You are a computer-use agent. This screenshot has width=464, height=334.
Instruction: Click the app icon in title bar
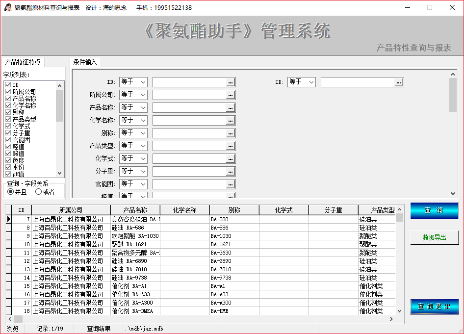pos(8,8)
